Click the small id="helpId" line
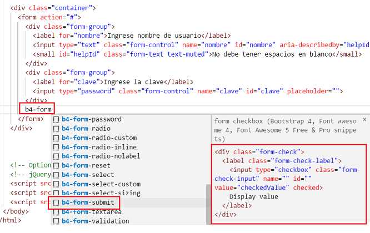 (197, 54)
